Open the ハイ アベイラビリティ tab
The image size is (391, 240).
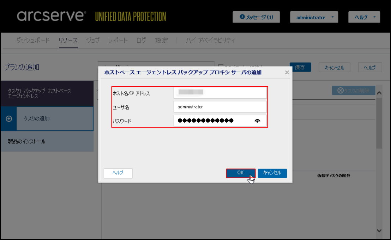[x=210, y=40]
